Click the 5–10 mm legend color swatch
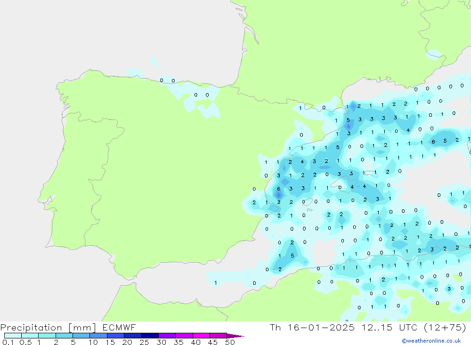This screenshot has height=345, width=471. point(81,336)
